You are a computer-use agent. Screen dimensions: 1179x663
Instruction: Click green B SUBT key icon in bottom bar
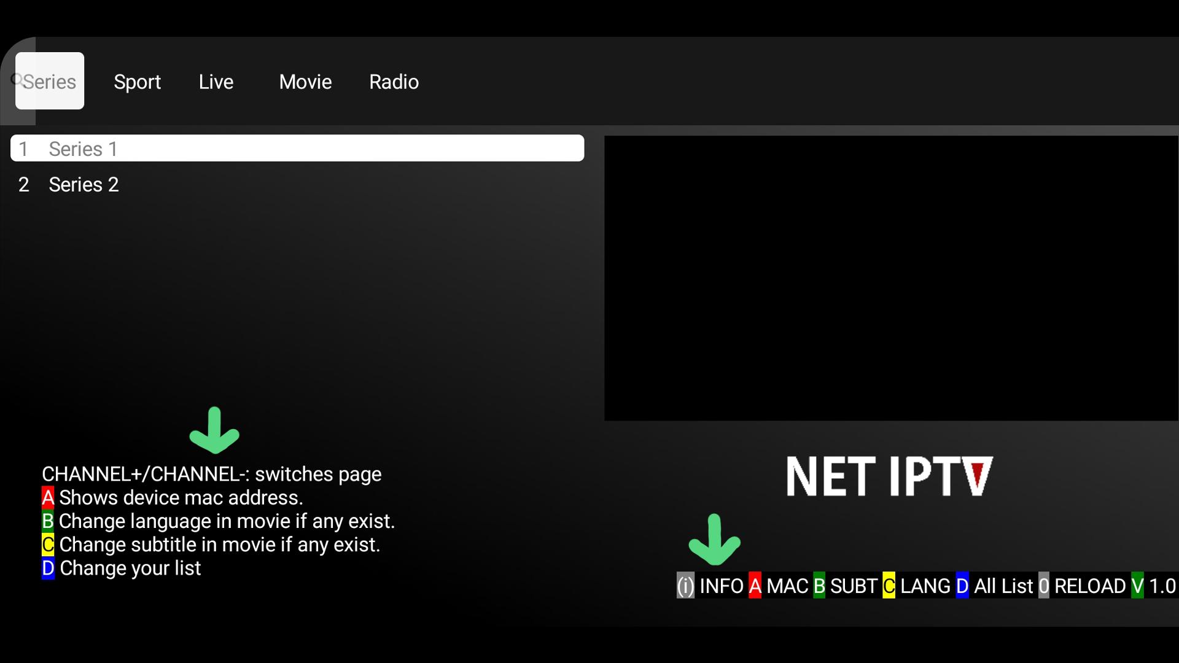pyautogui.click(x=819, y=586)
